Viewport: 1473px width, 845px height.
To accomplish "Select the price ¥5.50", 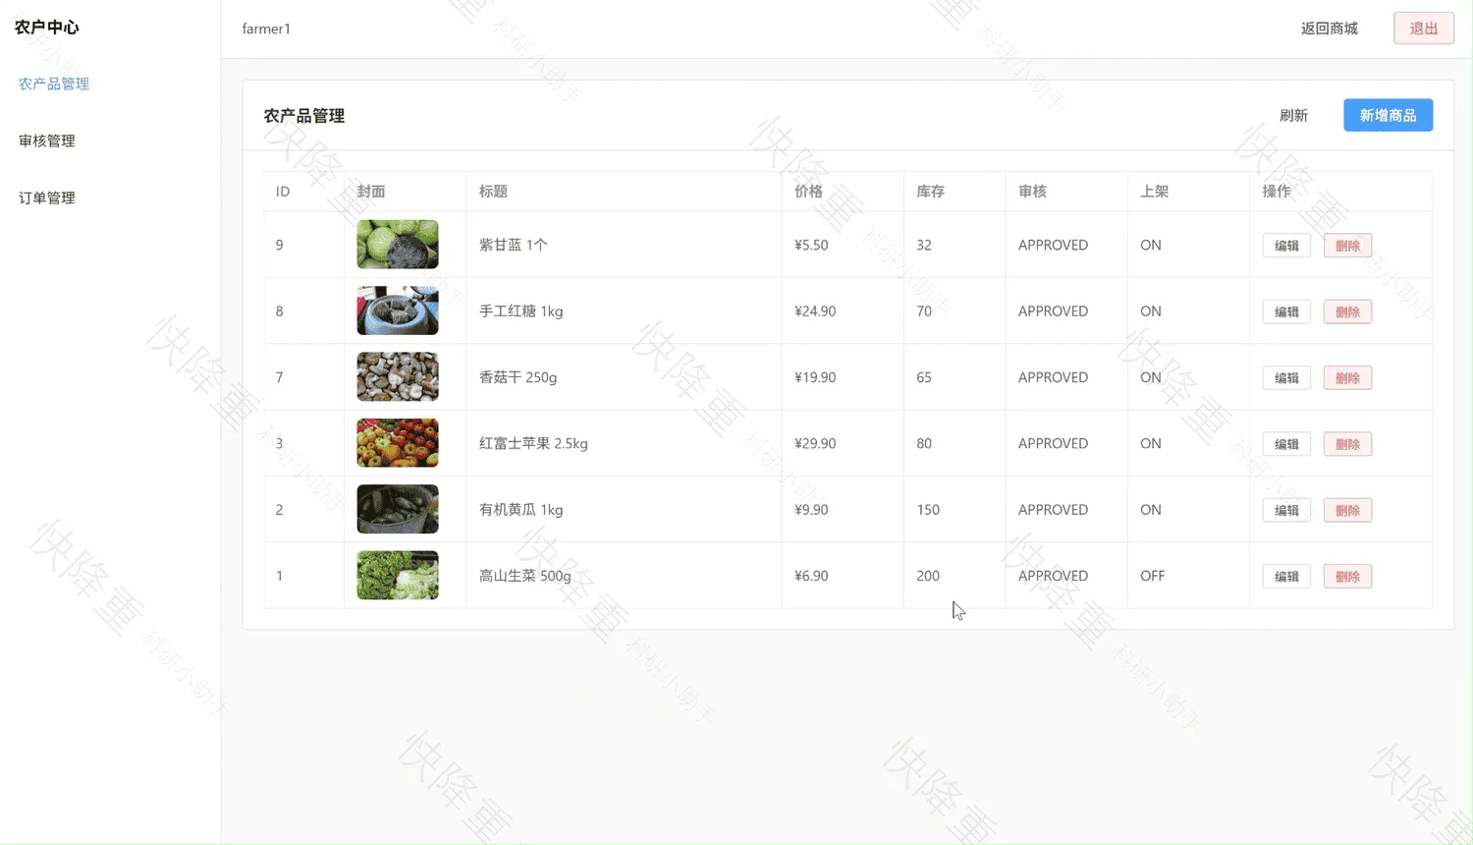I will pyautogui.click(x=811, y=246).
